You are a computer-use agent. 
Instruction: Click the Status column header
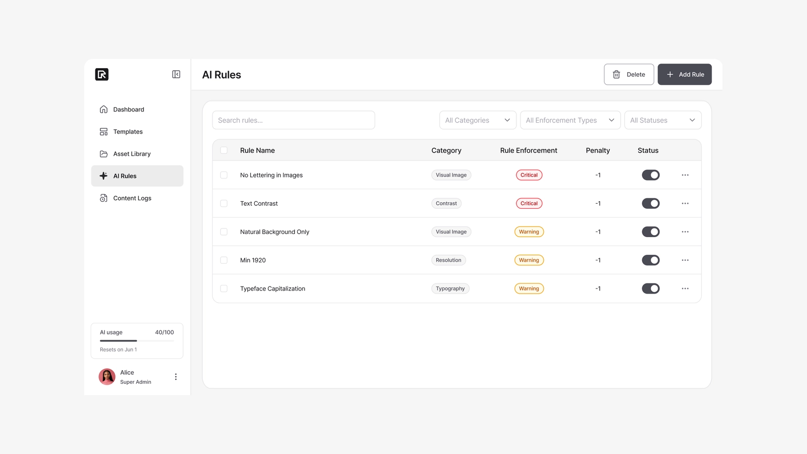[x=648, y=150]
